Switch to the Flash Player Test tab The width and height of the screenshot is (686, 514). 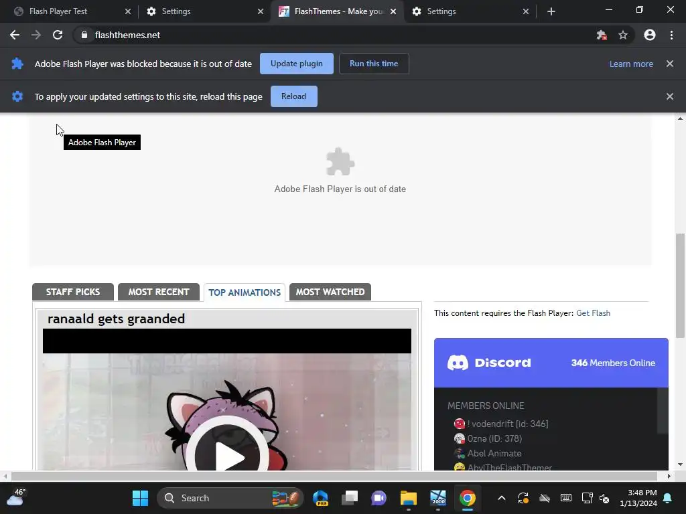(x=68, y=11)
